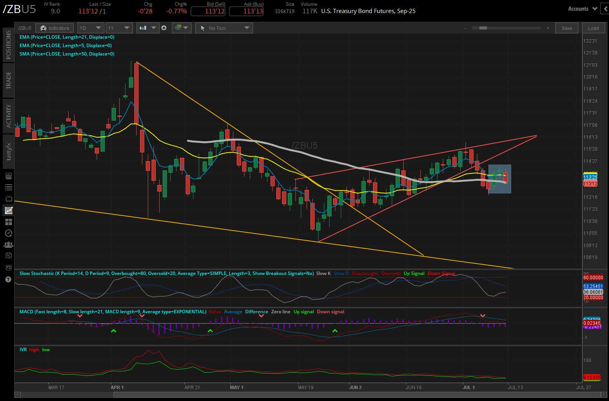Open the tastyfx side tab
The width and height of the screenshot is (609, 401).
(8, 152)
